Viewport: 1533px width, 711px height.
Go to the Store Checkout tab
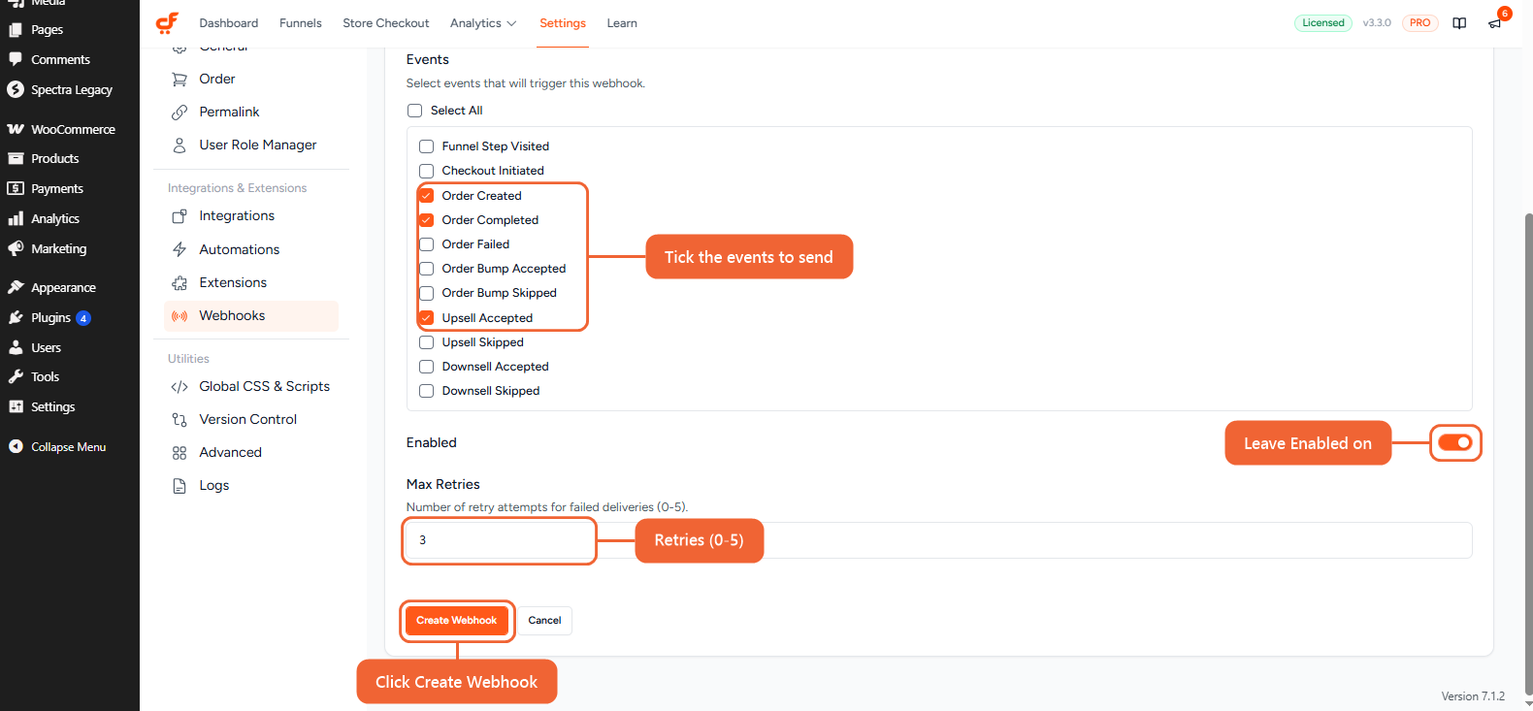(x=386, y=23)
